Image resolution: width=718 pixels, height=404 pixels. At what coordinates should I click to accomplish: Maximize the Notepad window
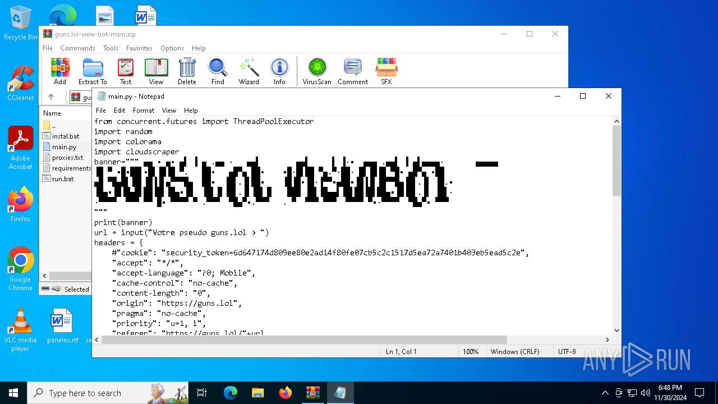pyautogui.click(x=583, y=97)
